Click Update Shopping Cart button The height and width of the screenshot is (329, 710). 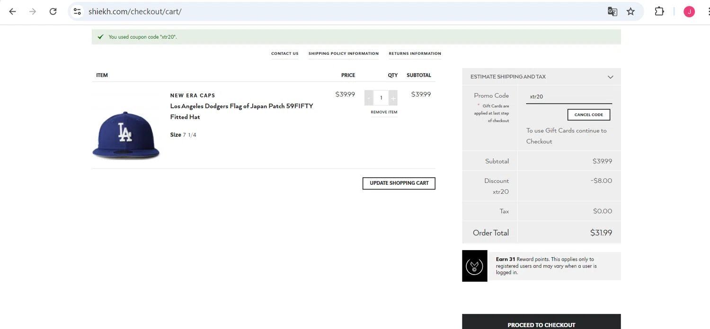coord(399,183)
